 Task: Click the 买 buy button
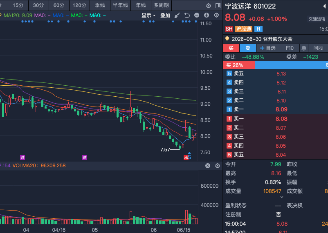[x=231, y=48]
